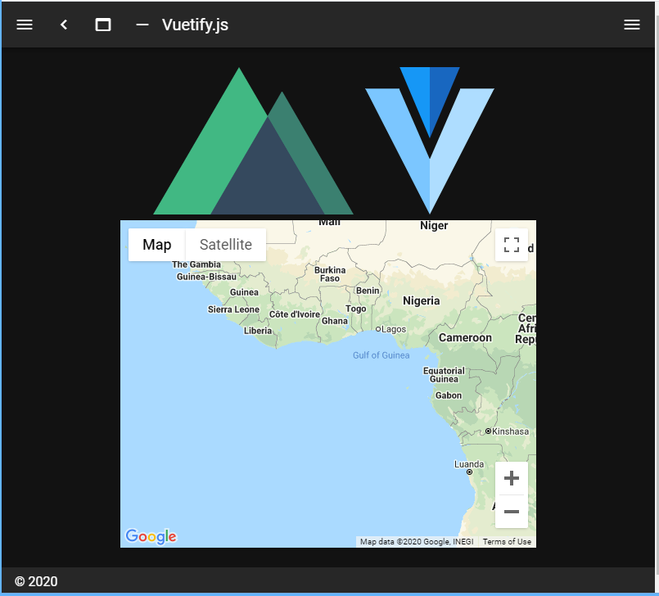Screen dimensions: 659x596
Task: Toggle fullscreen view on the map
Action: 512,245
